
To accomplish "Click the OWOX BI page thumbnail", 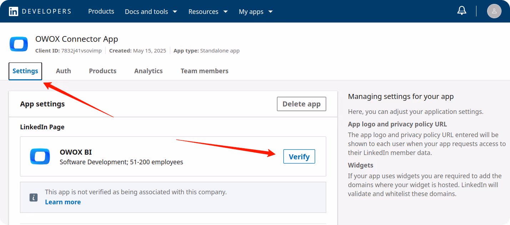I will tap(40, 156).
